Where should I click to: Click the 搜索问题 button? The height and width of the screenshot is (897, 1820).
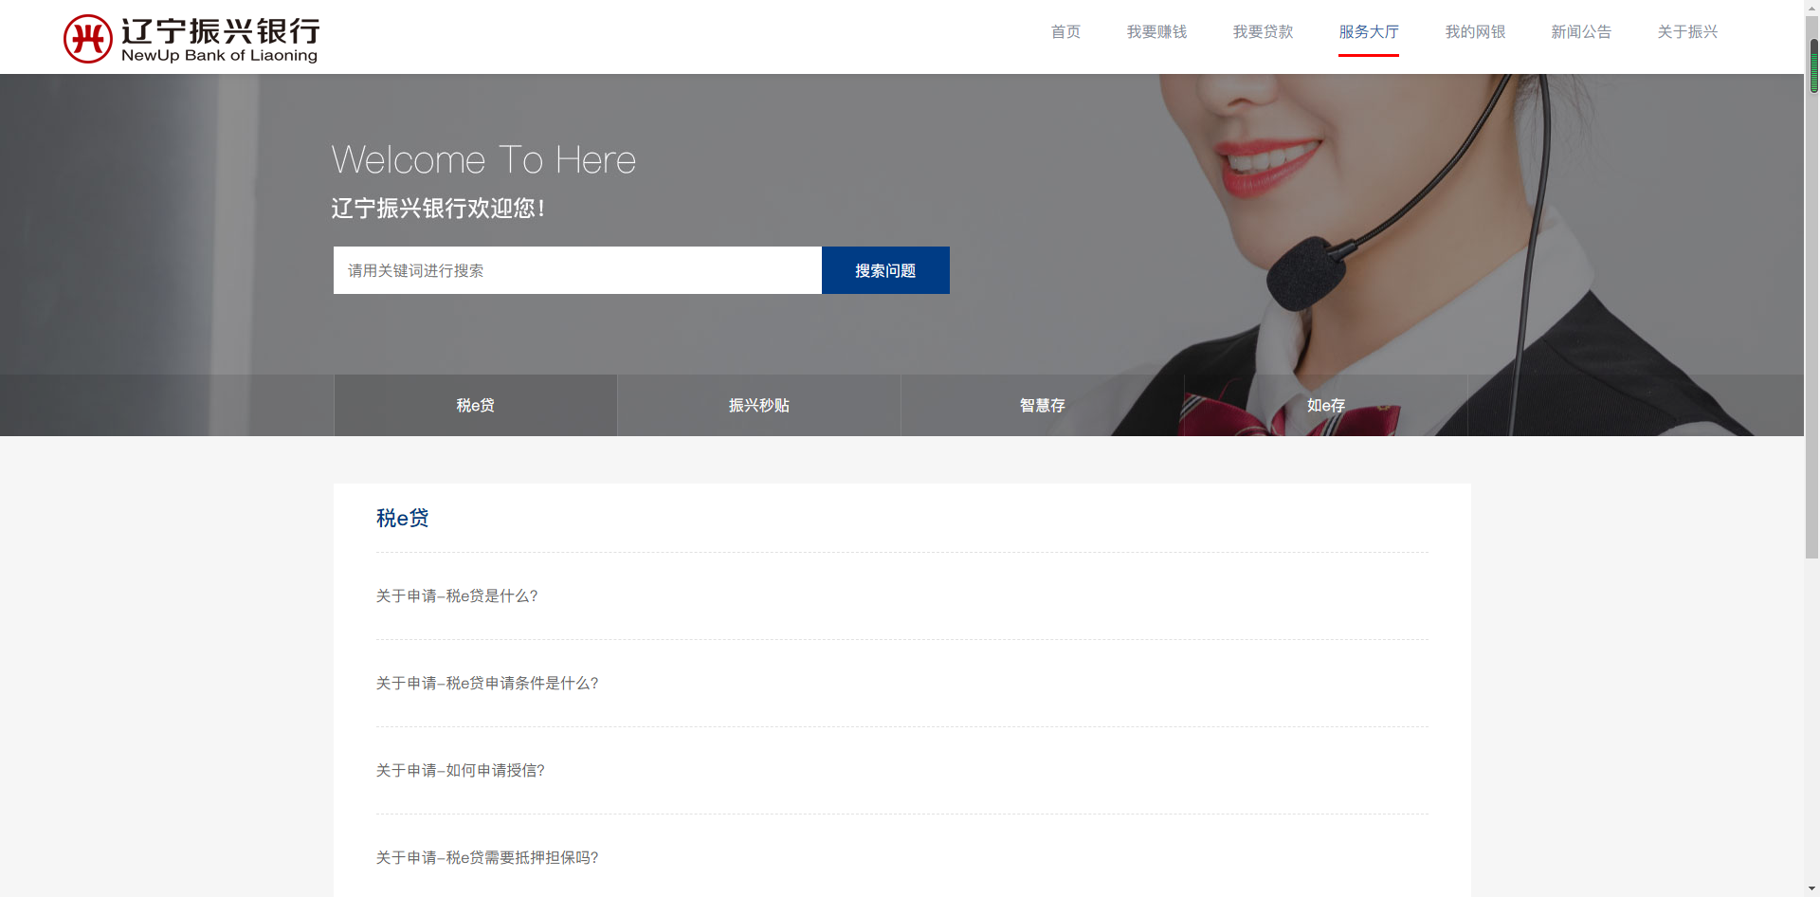(x=885, y=270)
